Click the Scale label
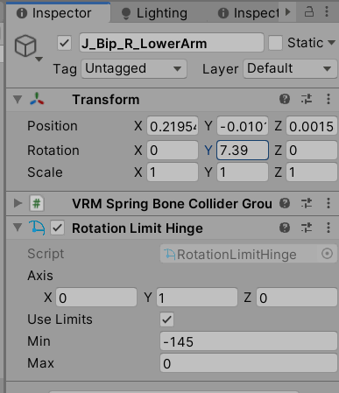 45,172
